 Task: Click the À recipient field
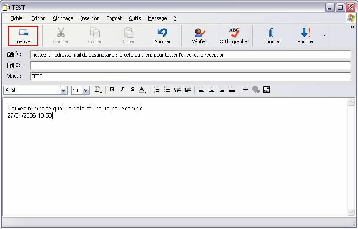tap(191, 55)
